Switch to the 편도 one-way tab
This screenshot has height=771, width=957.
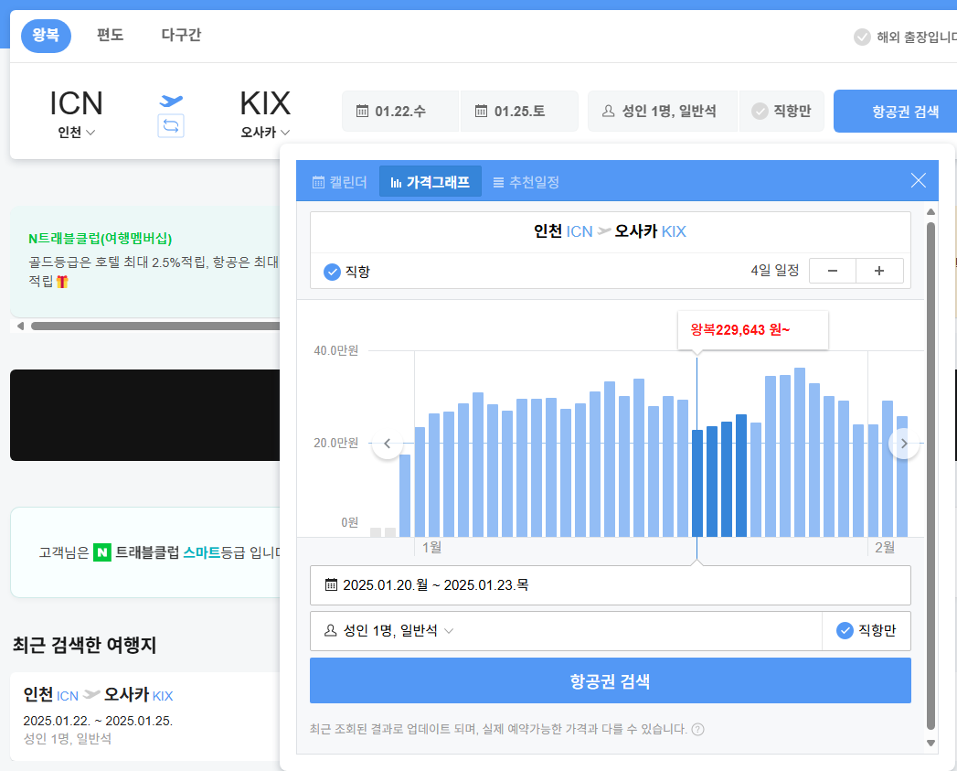pos(111,35)
